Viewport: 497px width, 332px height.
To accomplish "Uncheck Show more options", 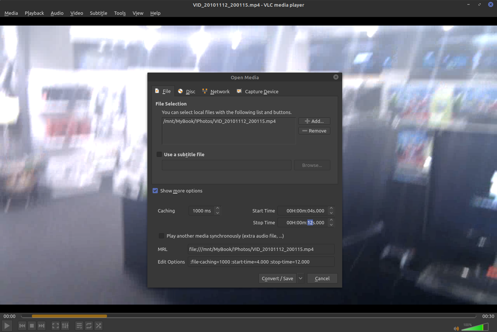I will (155, 191).
